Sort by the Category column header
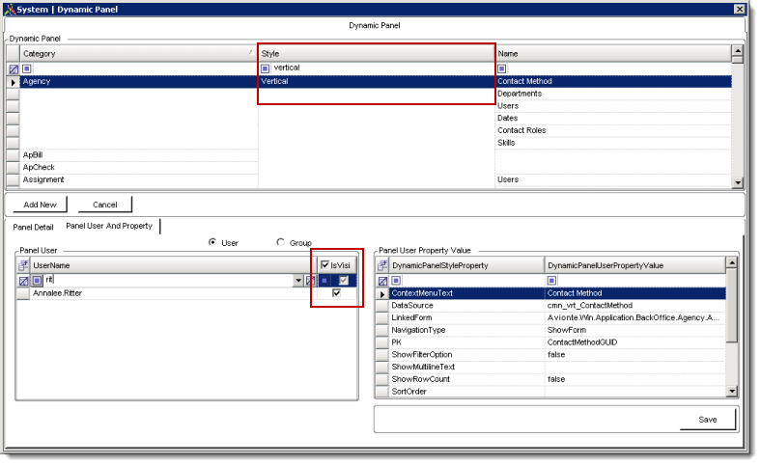 135,53
